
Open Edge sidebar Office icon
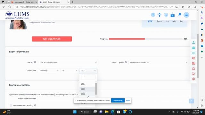[202, 41]
